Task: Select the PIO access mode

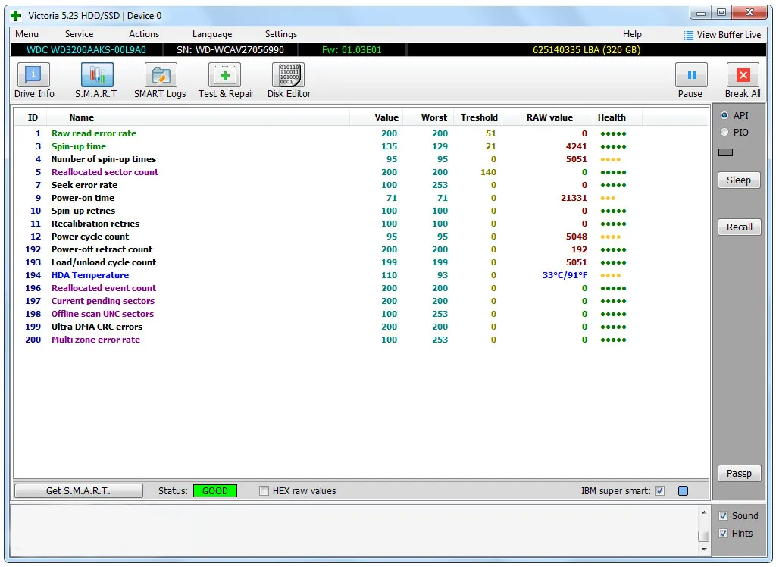Action: click(x=724, y=133)
